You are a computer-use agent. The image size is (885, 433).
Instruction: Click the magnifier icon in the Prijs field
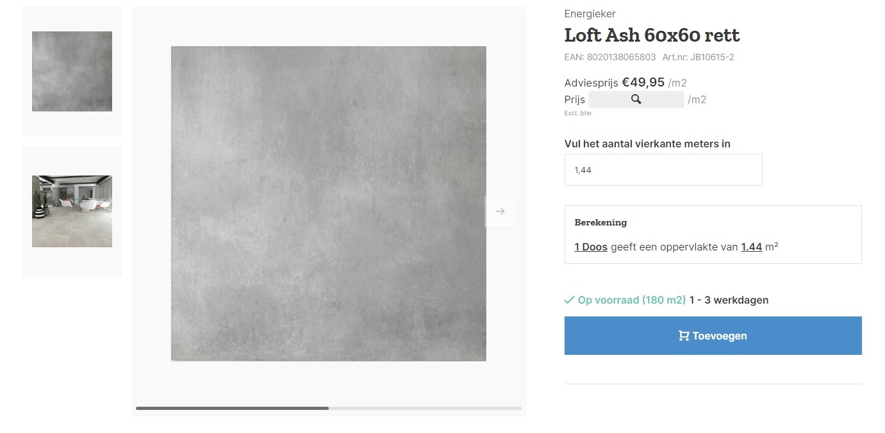click(x=636, y=99)
